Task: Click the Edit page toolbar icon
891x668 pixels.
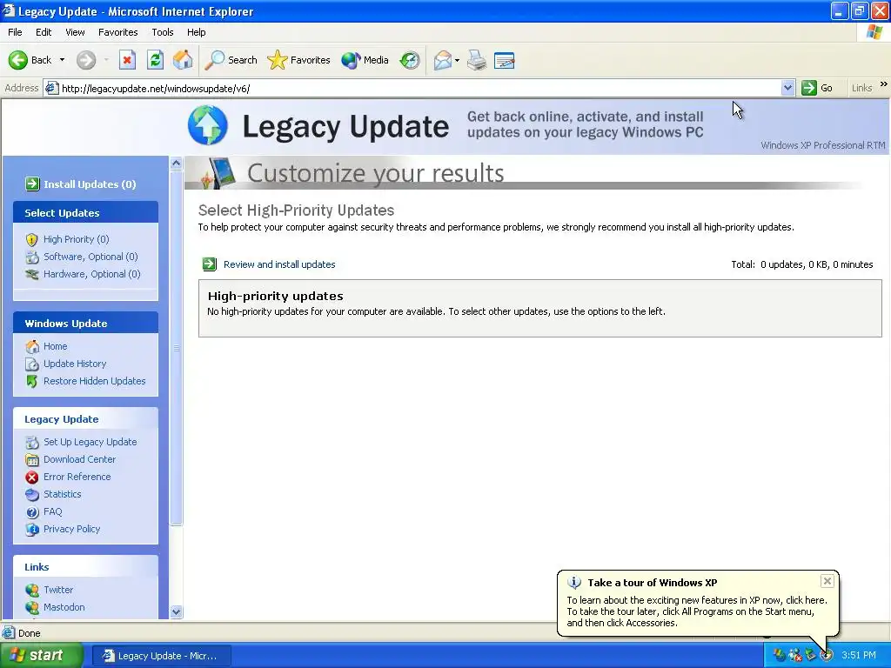Action: coord(505,60)
